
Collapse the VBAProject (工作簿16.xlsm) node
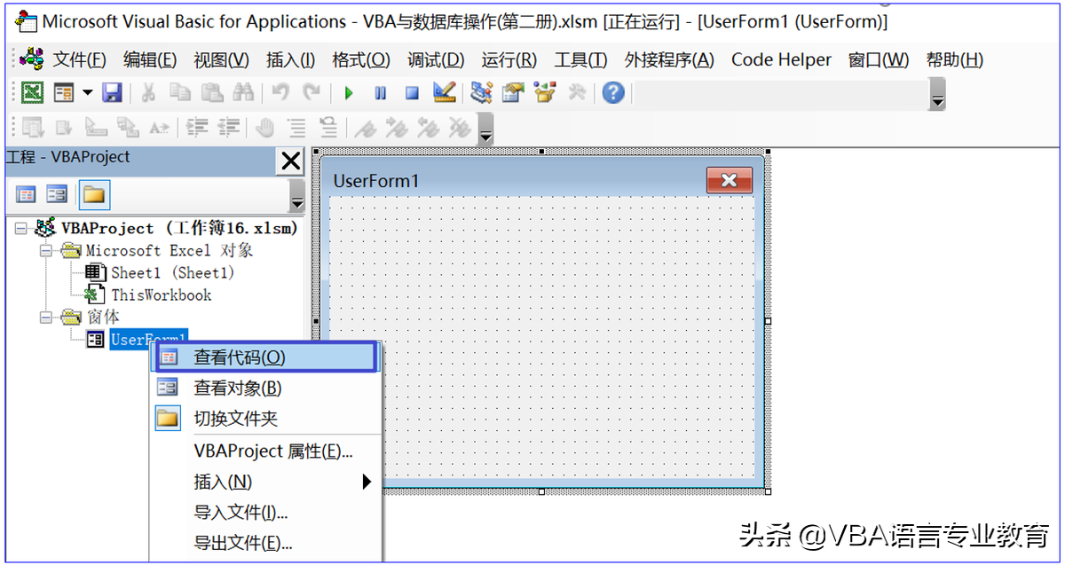point(21,229)
